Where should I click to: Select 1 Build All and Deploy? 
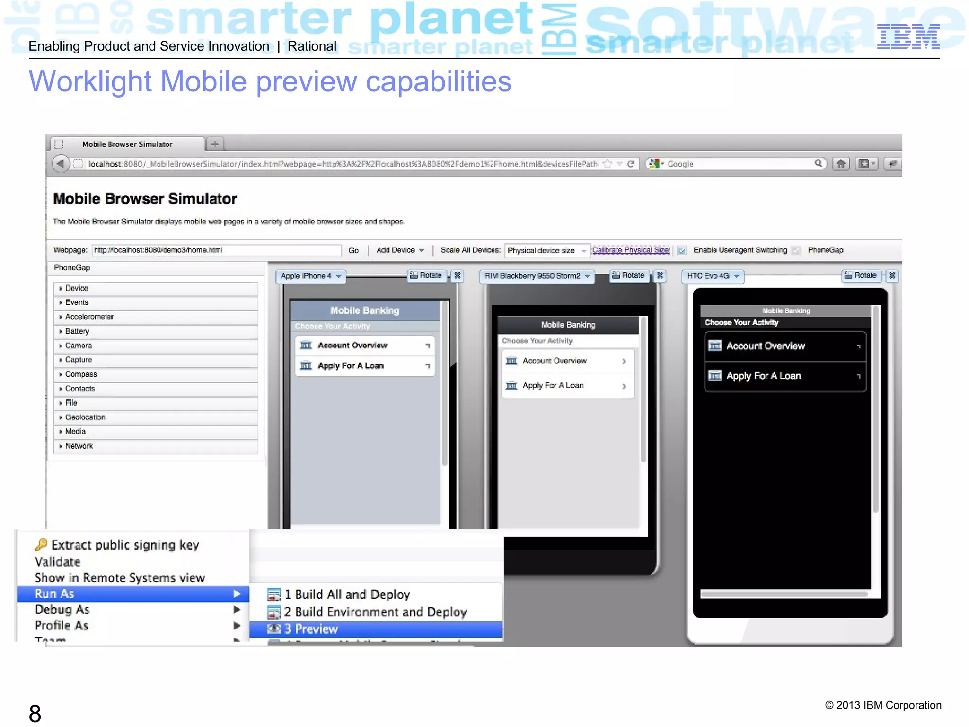click(376, 594)
